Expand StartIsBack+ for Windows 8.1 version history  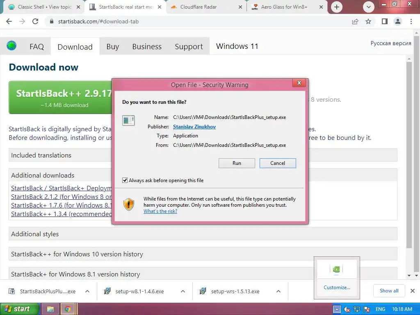(x=203, y=274)
